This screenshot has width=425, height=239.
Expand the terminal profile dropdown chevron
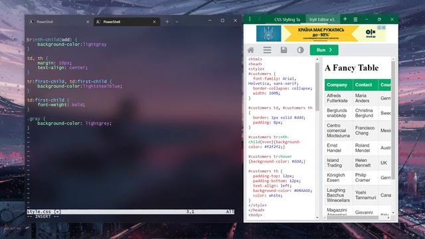(x=177, y=22)
